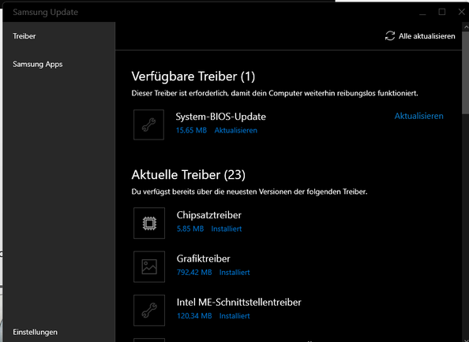Click the right-side Aktualisieren link for BIOS update
This screenshot has height=342, width=469.
(418, 116)
